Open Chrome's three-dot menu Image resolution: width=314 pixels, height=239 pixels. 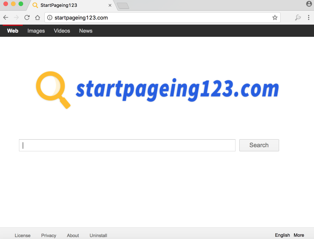pyautogui.click(x=309, y=17)
